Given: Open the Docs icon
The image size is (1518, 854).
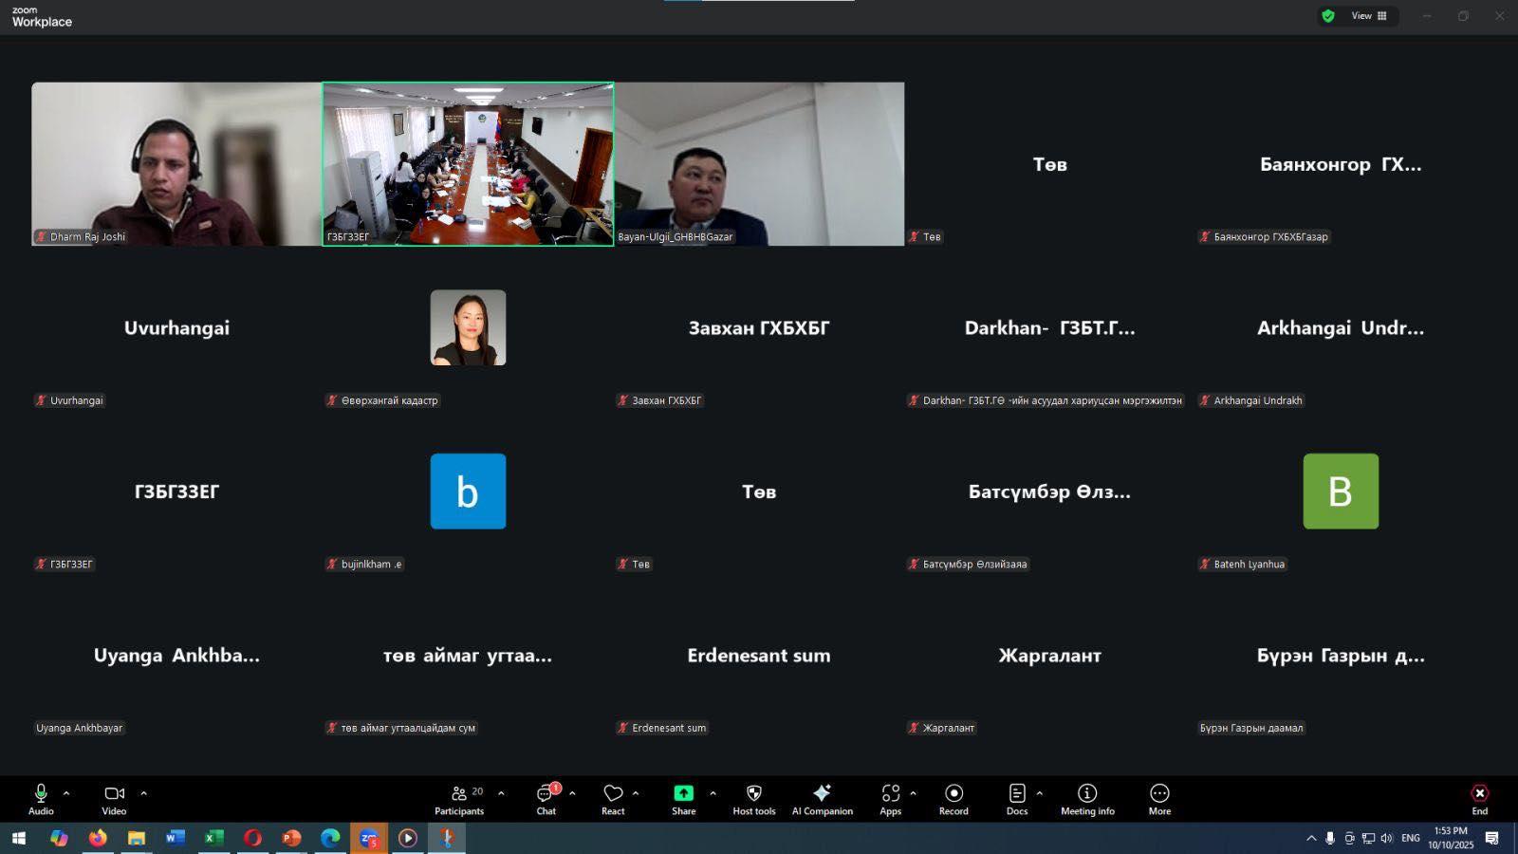Looking at the screenshot, I should [1016, 799].
